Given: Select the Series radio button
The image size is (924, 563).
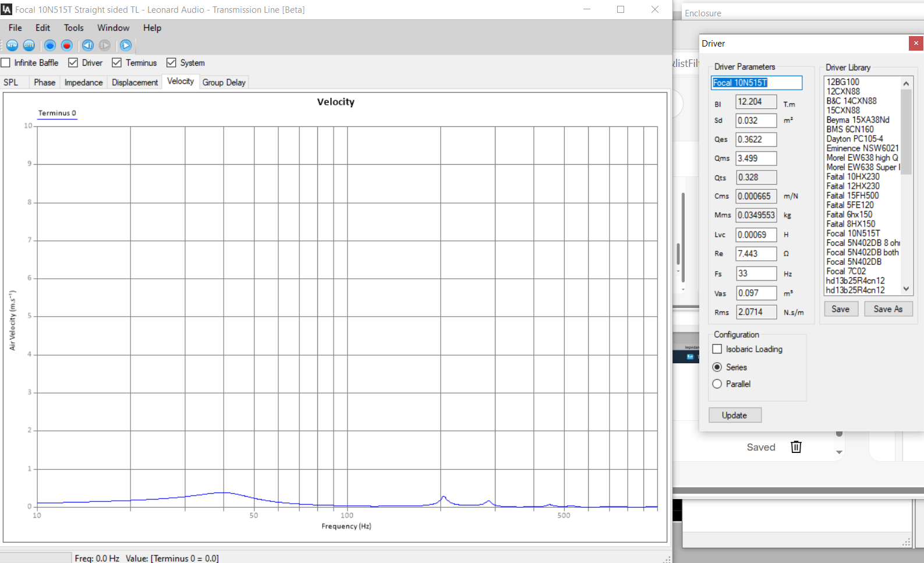Looking at the screenshot, I should pos(717,367).
